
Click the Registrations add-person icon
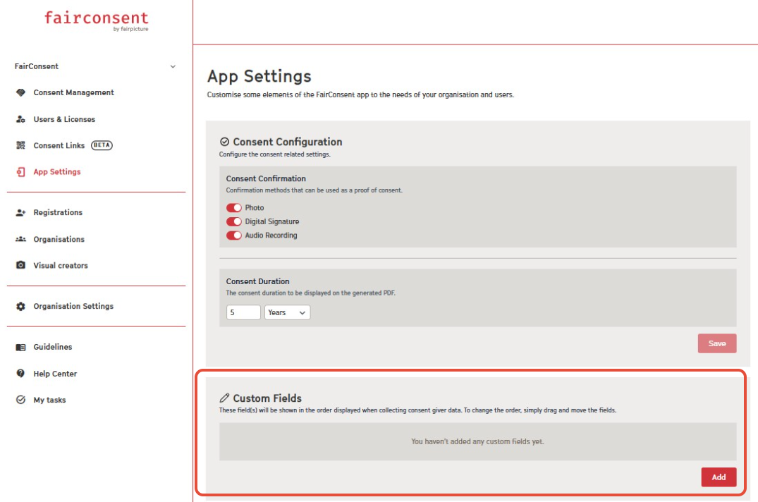20,213
